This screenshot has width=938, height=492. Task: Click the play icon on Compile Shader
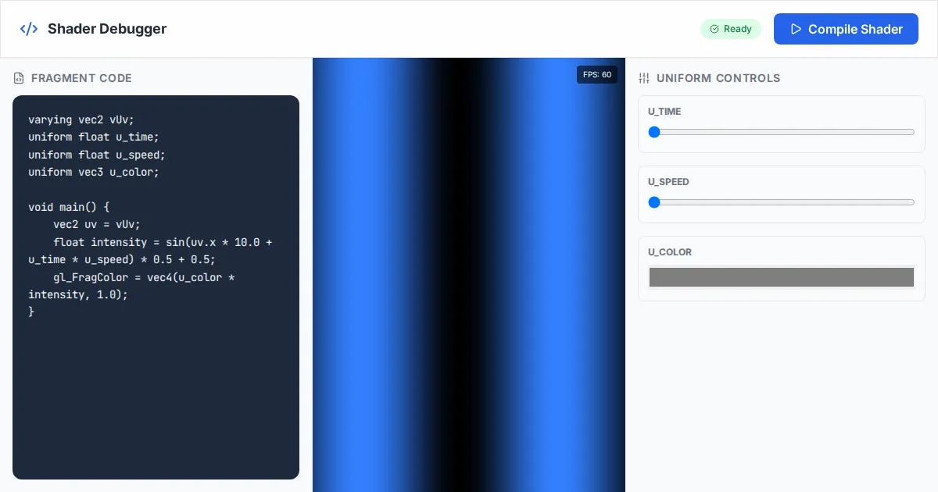click(x=796, y=29)
